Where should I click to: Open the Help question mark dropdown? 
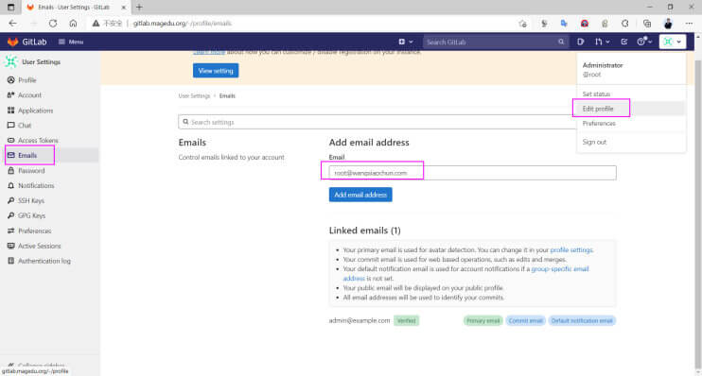click(x=644, y=42)
